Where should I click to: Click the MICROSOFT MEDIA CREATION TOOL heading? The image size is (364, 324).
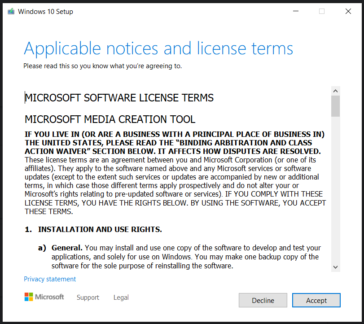(110, 119)
